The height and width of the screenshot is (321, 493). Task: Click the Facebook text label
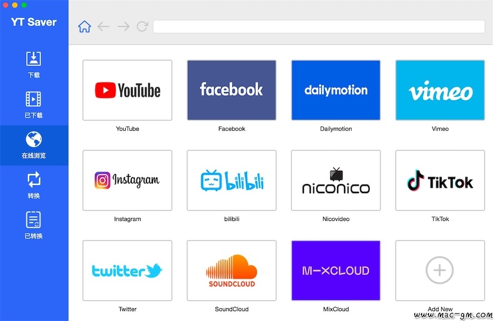pos(232,129)
